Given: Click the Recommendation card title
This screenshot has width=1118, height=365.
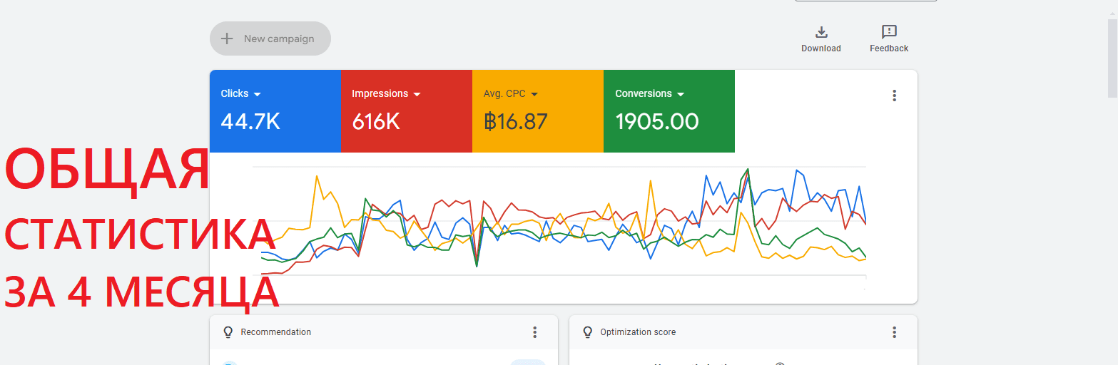Looking at the screenshot, I should (x=275, y=332).
